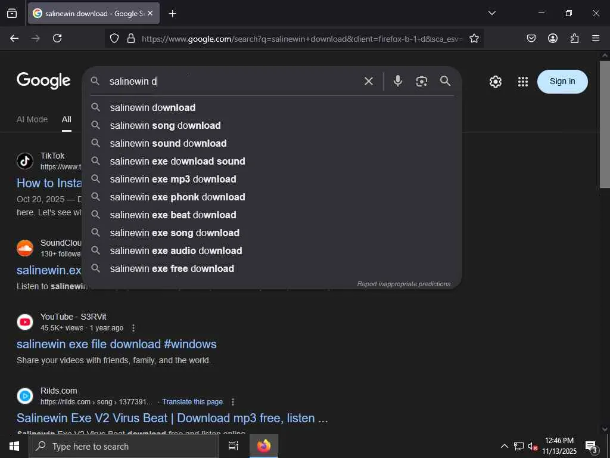Image resolution: width=610 pixels, height=458 pixels.
Task: Select suggestion 'salinewin exe mp3 download'
Action: click(x=272, y=179)
